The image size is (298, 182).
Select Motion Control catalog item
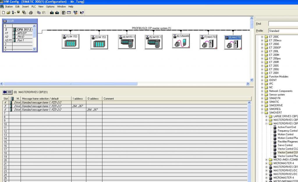(x=285, y=134)
